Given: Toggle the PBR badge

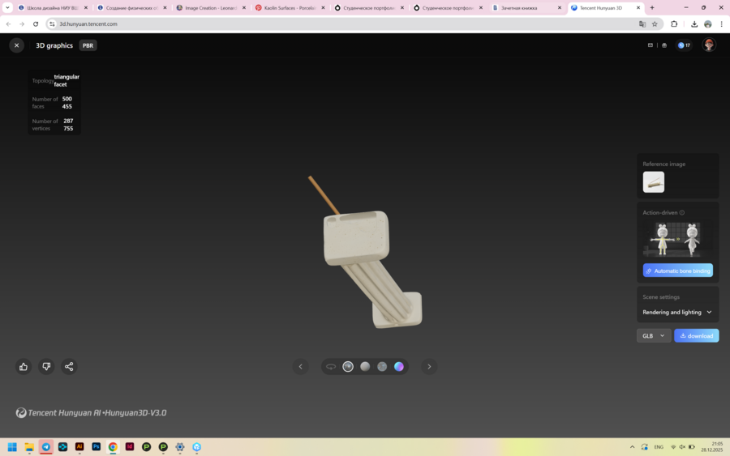Looking at the screenshot, I should click(88, 45).
